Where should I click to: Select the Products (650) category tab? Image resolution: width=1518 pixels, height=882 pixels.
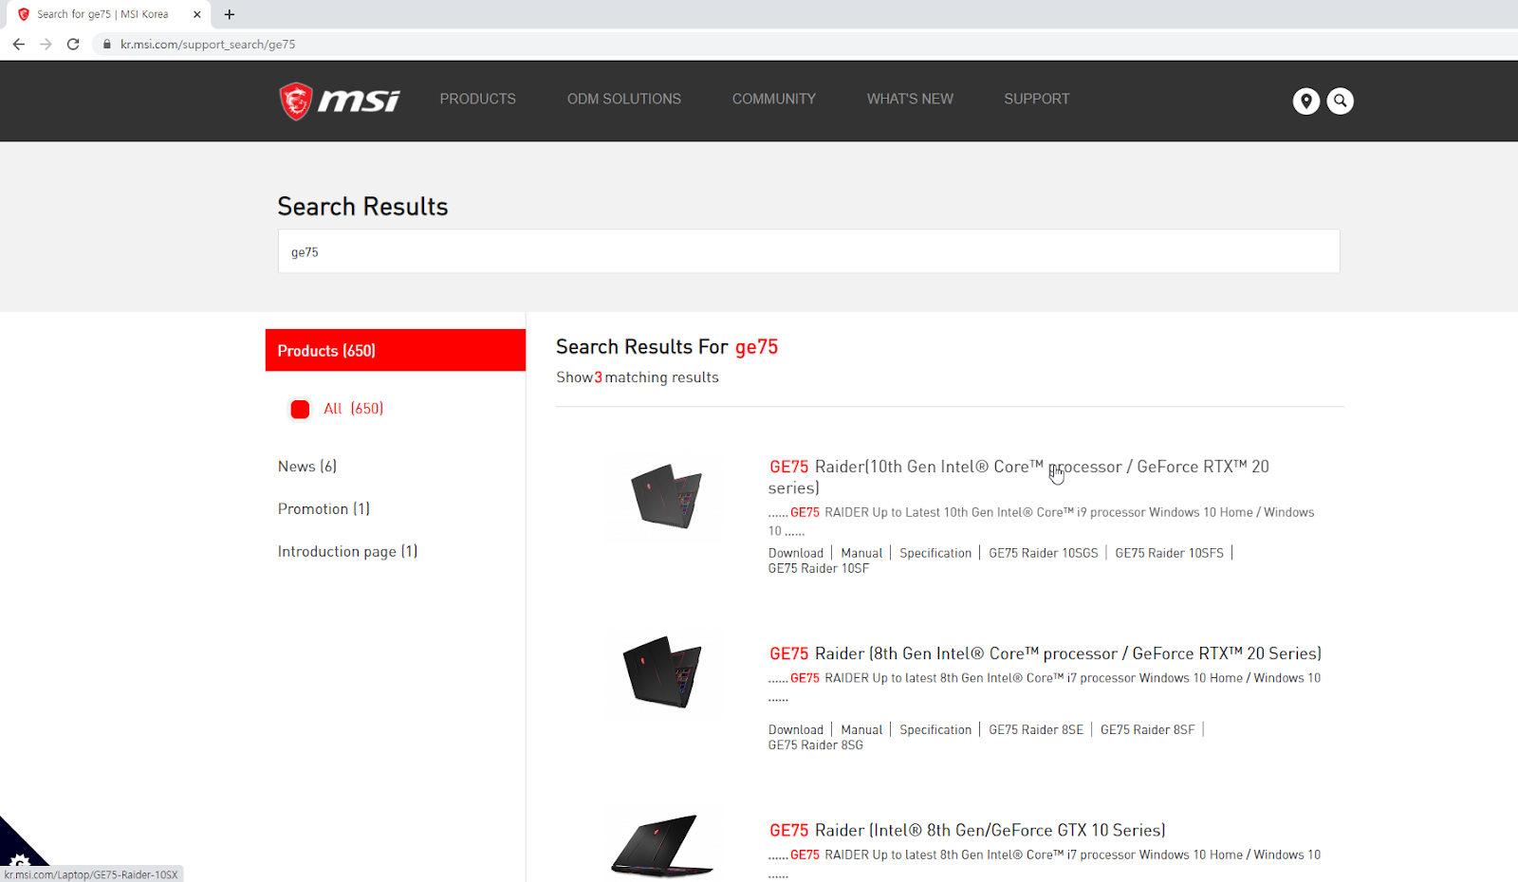click(x=396, y=350)
